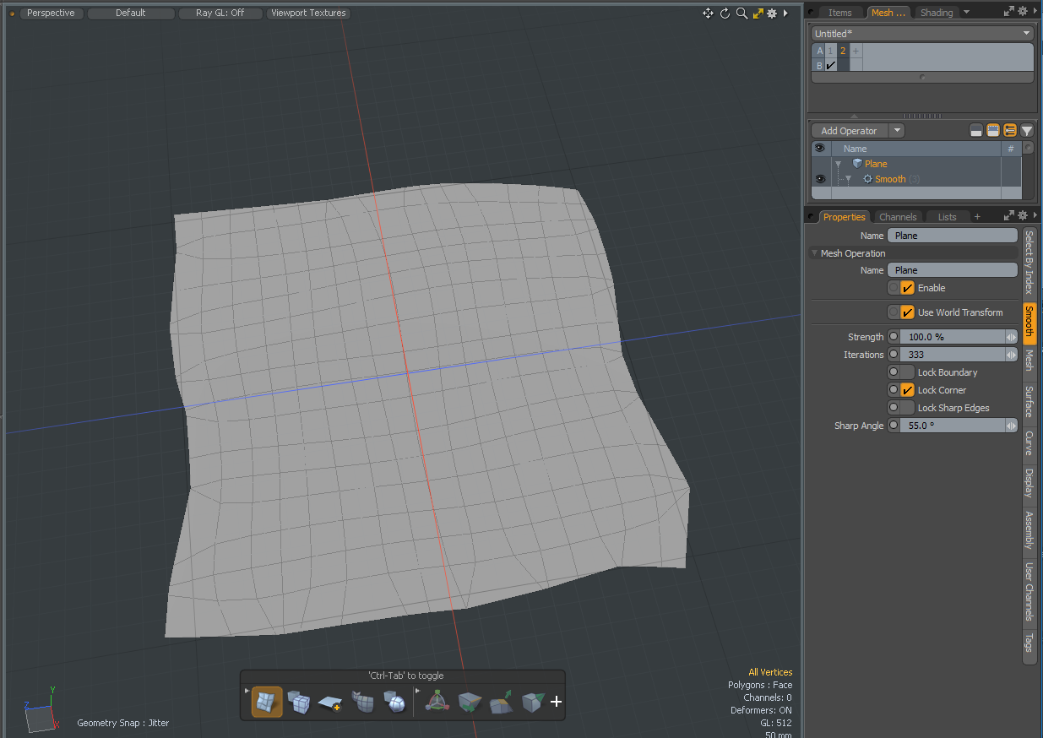Click the Perspective view type button
This screenshot has height=738, width=1043.
(x=51, y=14)
